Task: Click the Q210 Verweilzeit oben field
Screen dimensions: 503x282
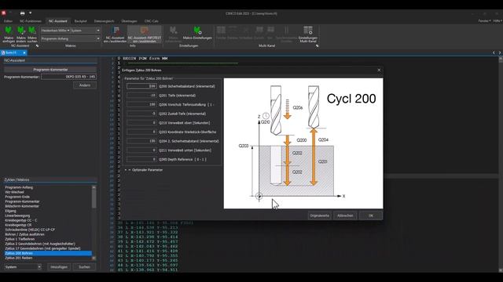Action: [x=141, y=123]
